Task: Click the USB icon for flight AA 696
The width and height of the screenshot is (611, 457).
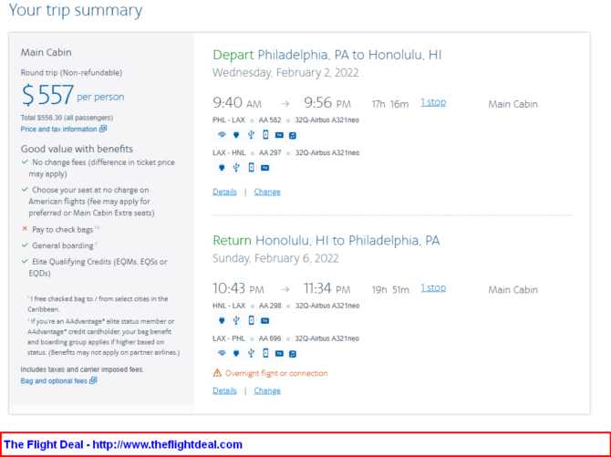Action: [251, 353]
